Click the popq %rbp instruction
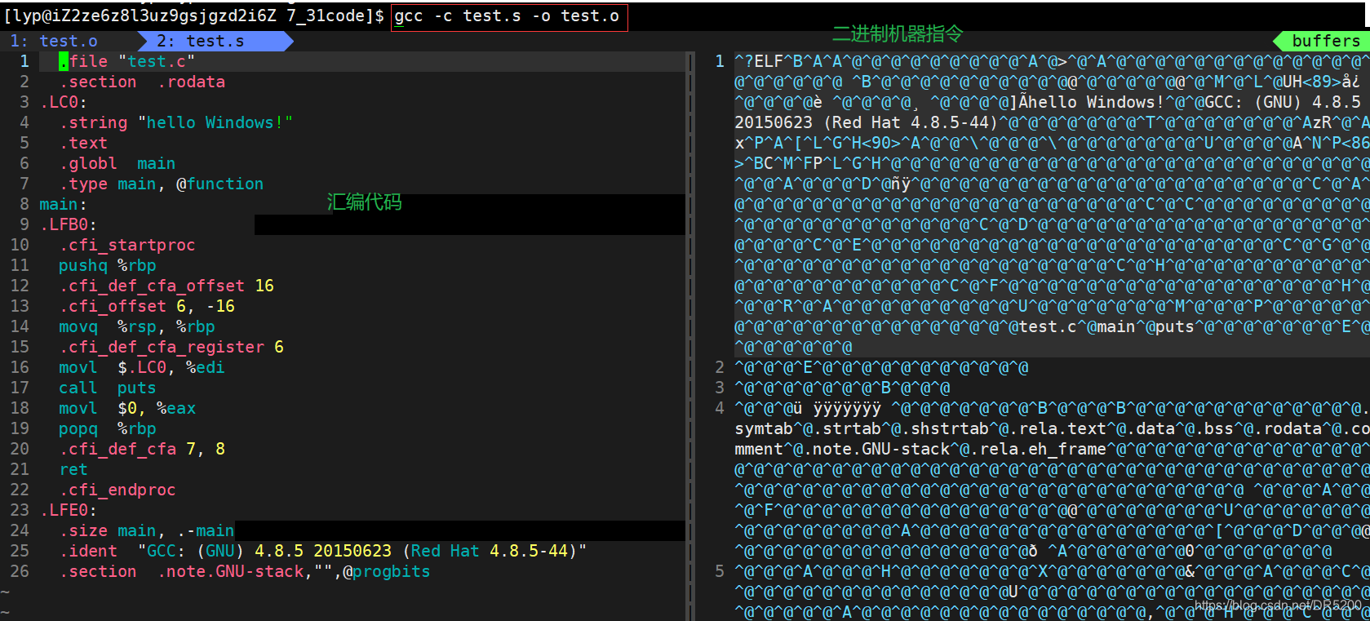 click(107, 428)
